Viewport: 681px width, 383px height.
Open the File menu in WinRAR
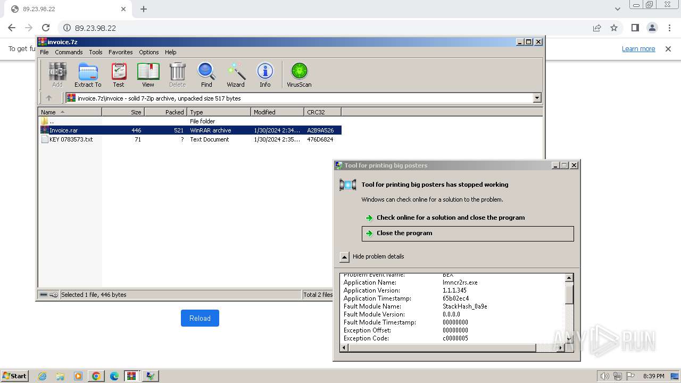coord(44,52)
